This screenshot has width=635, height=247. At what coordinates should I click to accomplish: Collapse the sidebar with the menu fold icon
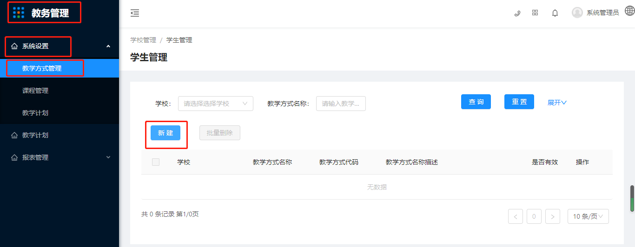tap(135, 13)
